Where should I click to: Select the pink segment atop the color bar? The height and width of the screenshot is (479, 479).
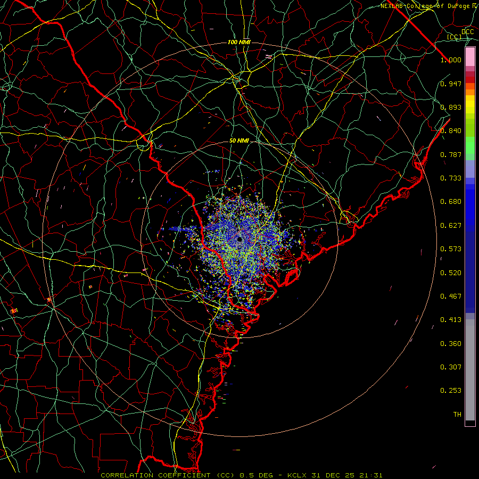tap(470, 57)
